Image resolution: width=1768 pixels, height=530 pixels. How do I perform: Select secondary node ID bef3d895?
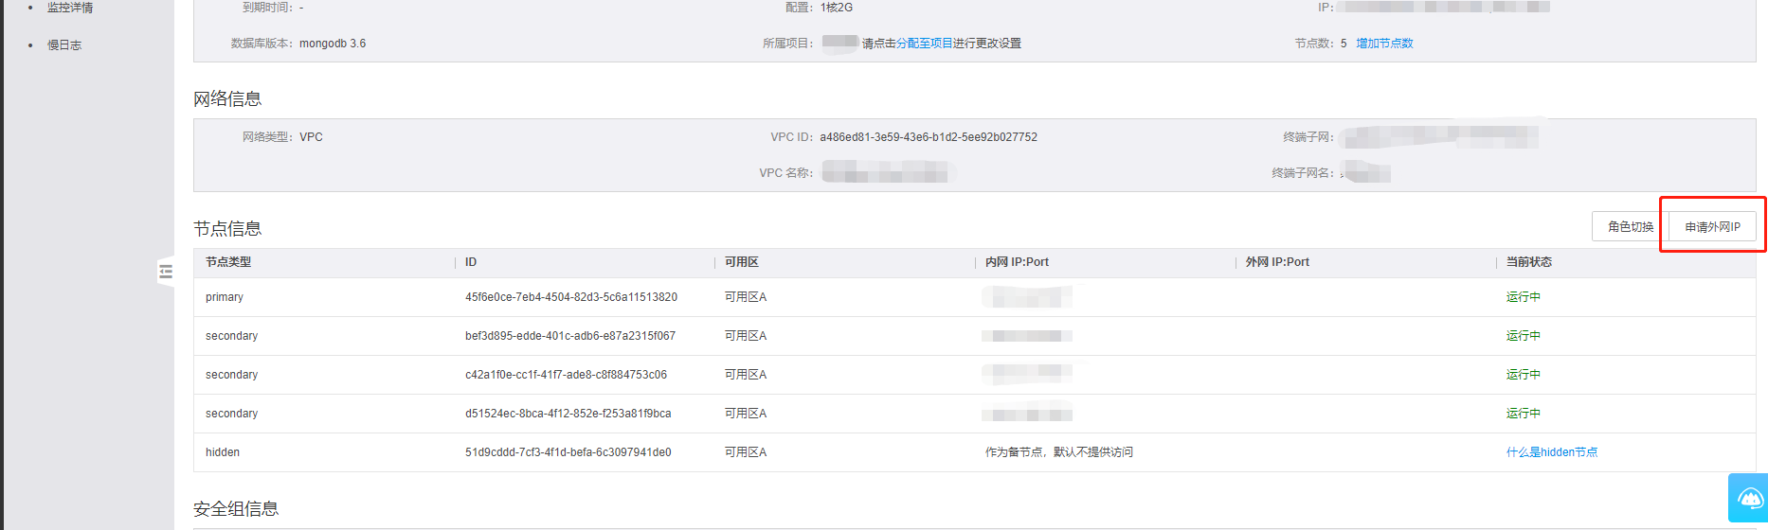point(569,336)
